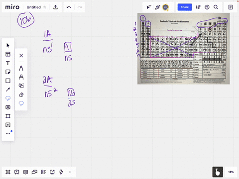Open the templates tool
239x179 pixels.
coord(8,54)
